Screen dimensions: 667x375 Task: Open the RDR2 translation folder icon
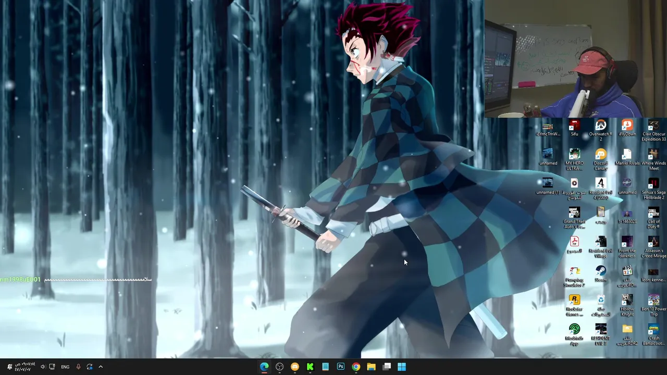627,334
